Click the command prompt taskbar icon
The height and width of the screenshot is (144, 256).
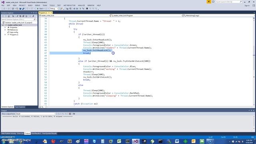click(160, 141)
